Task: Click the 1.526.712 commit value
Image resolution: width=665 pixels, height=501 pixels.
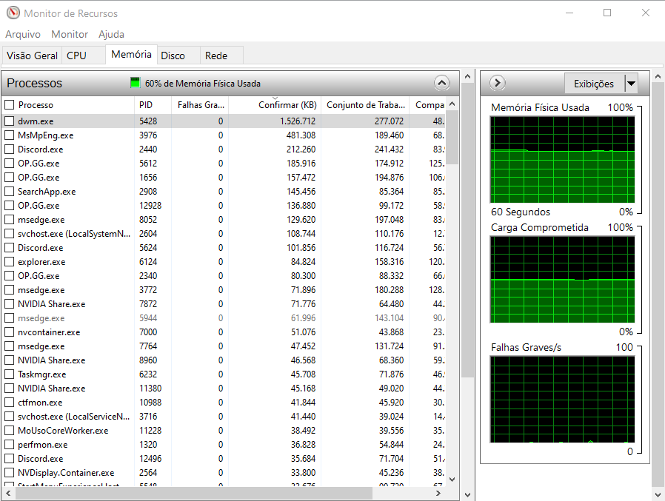Action: coord(298,121)
